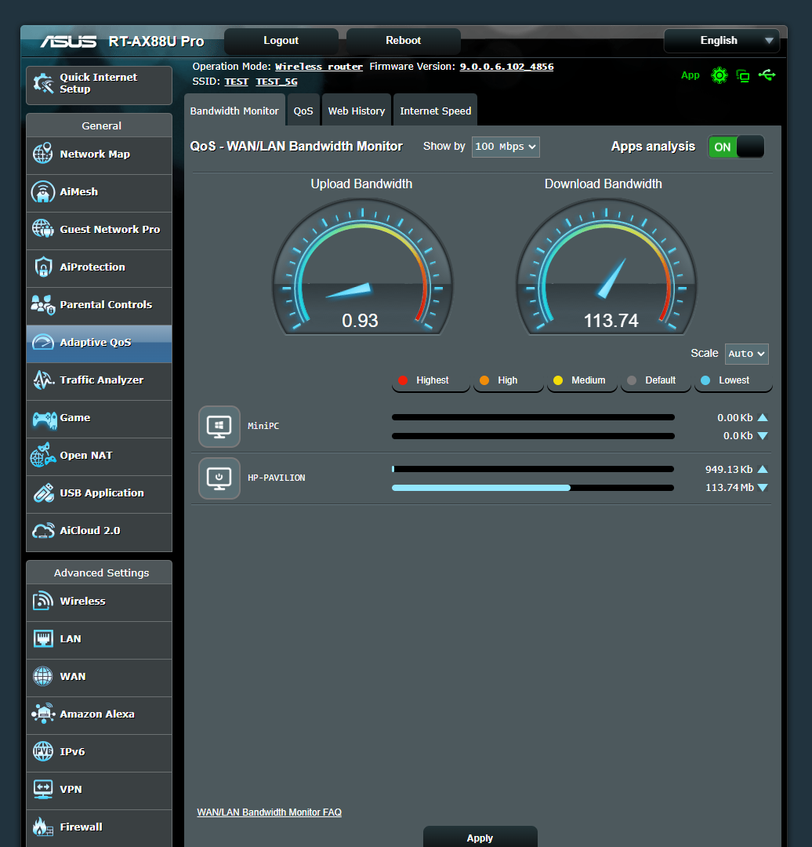Click the MiniPC device icon
Viewport: 812px width, 847px height.
click(219, 427)
